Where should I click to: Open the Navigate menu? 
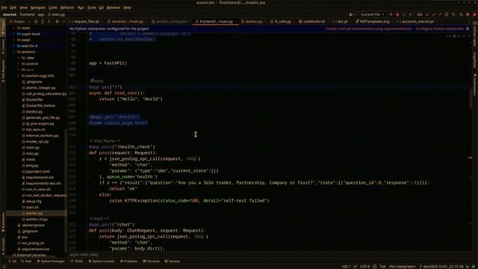coord(38,7)
